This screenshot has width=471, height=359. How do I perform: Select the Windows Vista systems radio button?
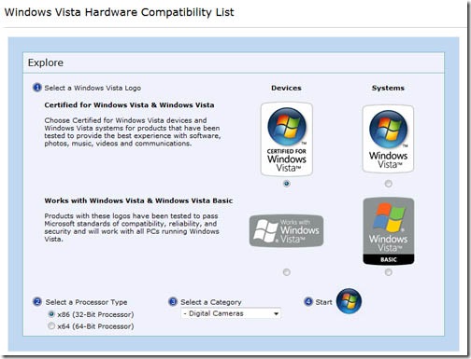coord(388,184)
